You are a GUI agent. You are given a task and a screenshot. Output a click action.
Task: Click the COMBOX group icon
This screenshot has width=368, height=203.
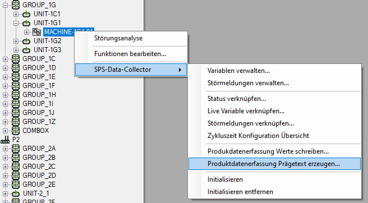tap(16, 131)
